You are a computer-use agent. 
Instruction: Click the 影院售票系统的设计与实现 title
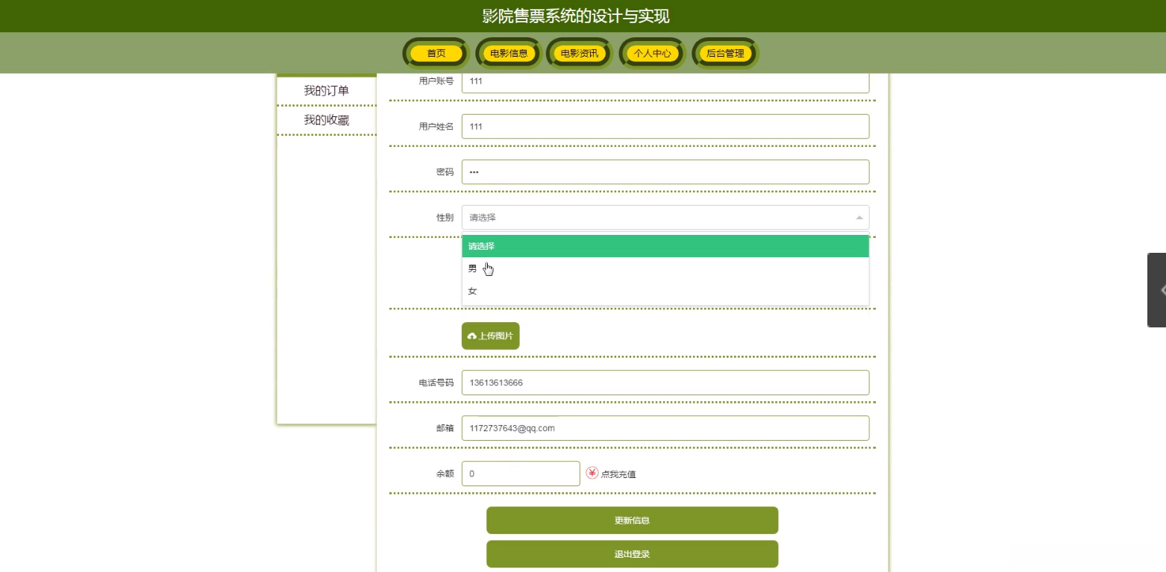click(576, 16)
